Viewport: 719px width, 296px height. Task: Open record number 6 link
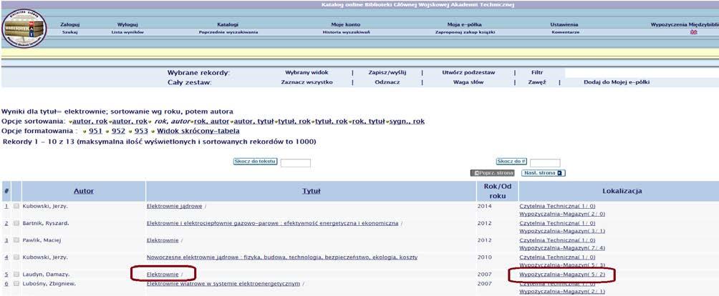coord(6,284)
